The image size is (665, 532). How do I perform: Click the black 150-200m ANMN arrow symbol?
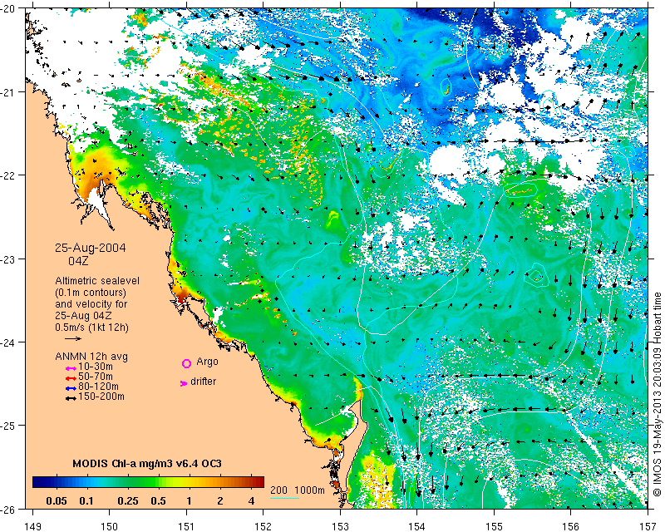[x=71, y=398]
